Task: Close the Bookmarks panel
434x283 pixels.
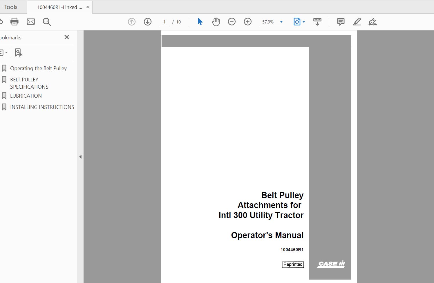Action: (67, 37)
